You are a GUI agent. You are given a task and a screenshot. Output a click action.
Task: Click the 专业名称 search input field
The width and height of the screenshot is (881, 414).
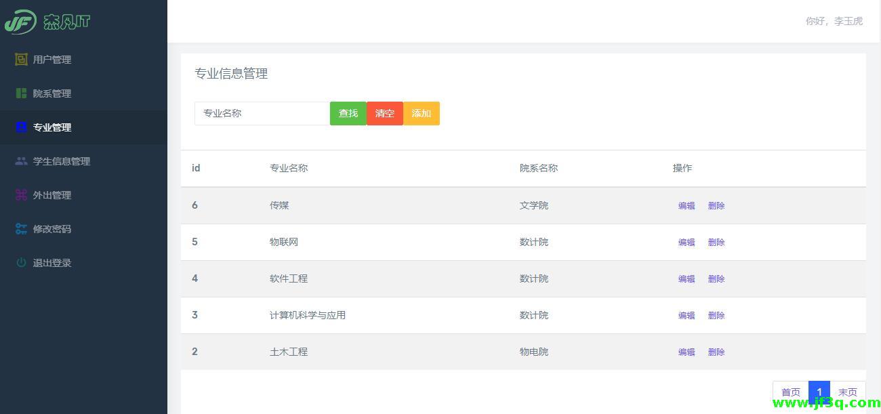point(261,113)
